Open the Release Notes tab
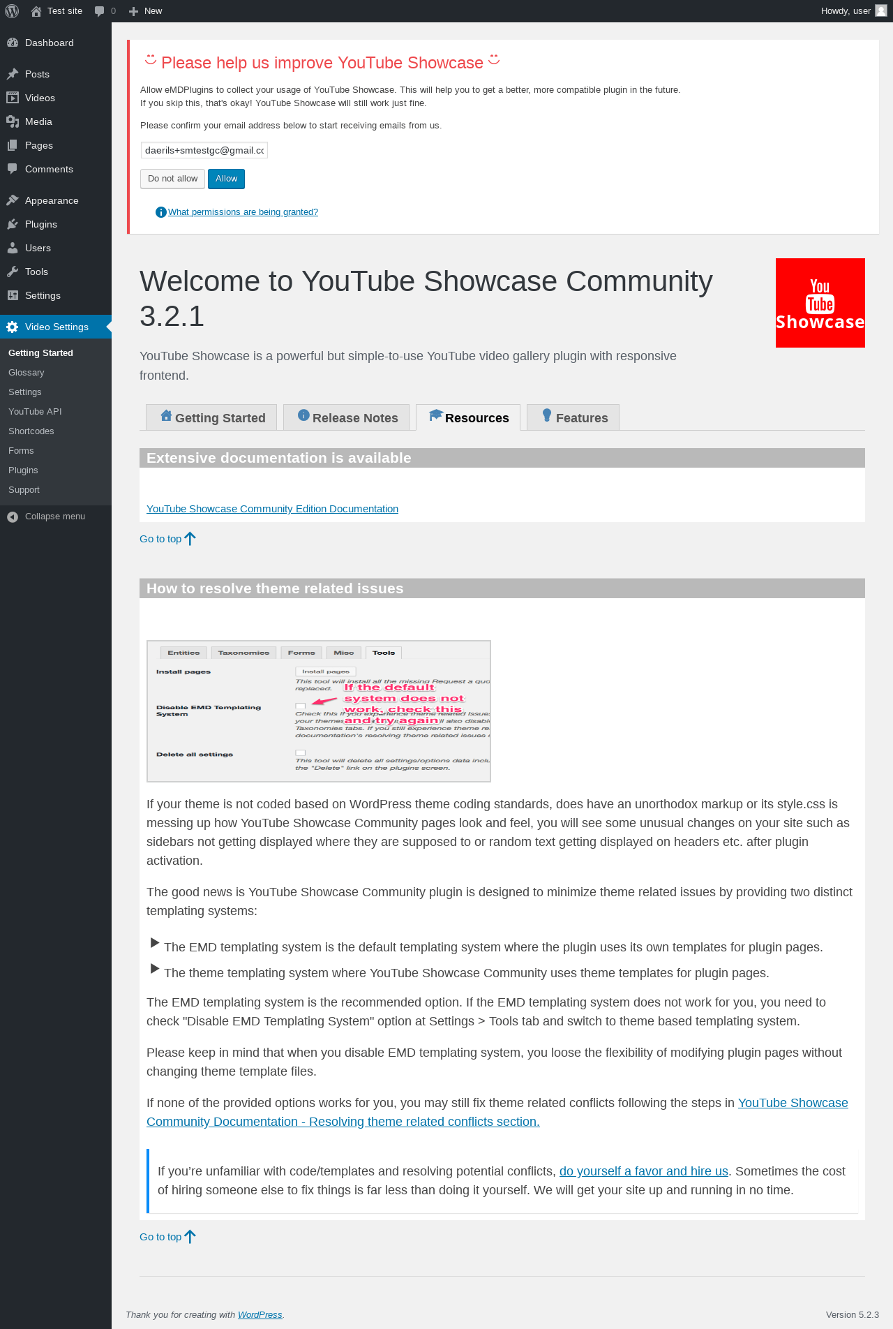This screenshot has width=893, height=1329. click(x=347, y=417)
